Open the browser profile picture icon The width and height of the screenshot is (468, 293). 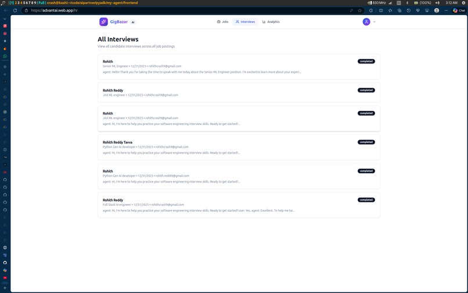click(x=437, y=10)
